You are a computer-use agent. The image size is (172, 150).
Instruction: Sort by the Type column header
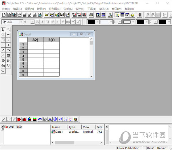(x=74, y=127)
